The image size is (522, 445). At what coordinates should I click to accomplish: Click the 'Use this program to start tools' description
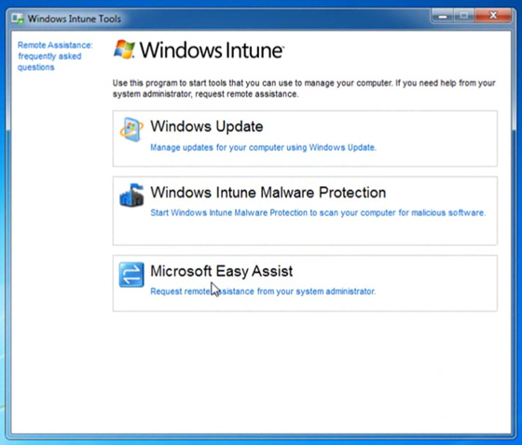(x=304, y=88)
